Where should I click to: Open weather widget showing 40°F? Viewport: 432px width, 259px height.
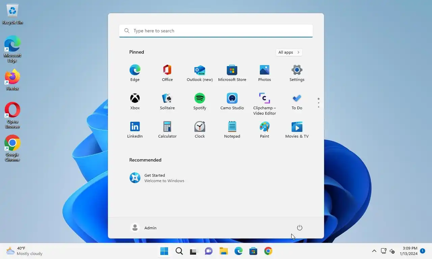click(24, 251)
